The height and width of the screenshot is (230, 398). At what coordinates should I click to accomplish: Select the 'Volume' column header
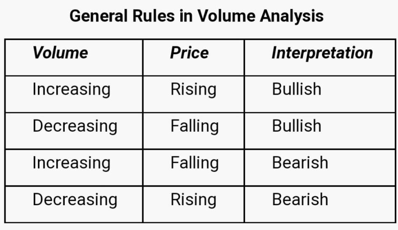pos(60,53)
